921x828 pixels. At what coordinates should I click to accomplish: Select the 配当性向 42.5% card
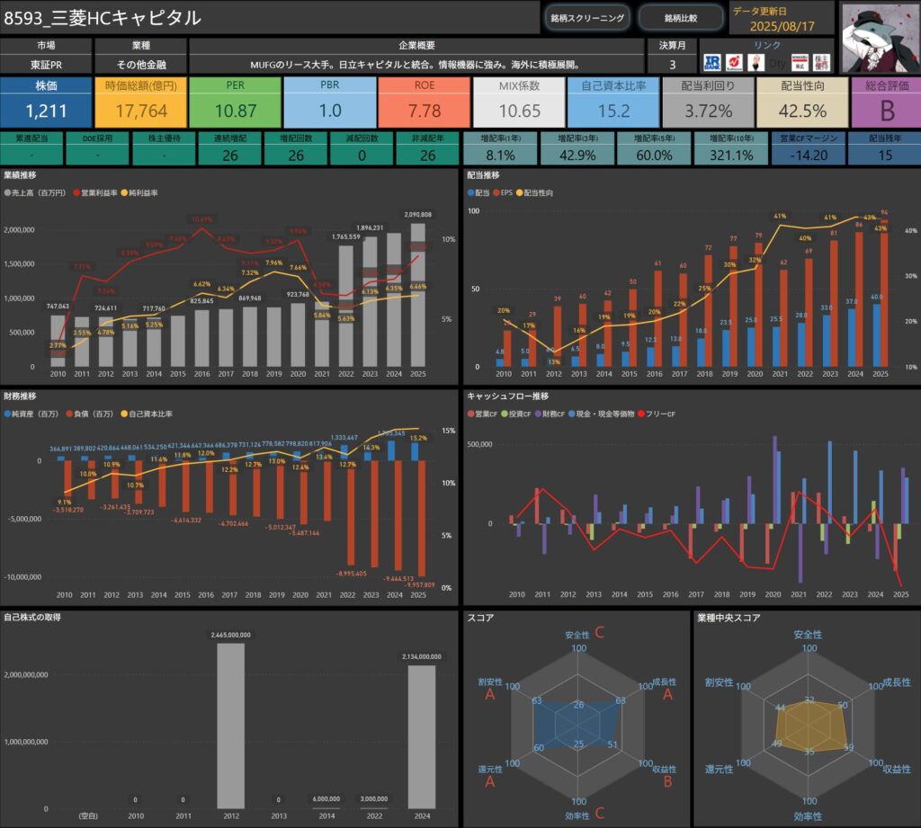coord(803,102)
